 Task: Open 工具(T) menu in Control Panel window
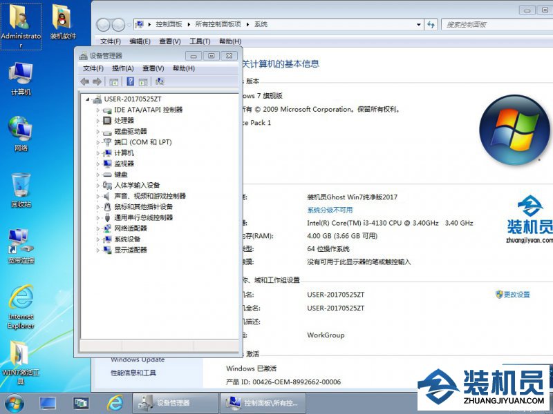tap(200, 41)
